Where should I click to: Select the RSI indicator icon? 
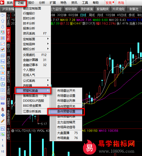pos(2,103)
